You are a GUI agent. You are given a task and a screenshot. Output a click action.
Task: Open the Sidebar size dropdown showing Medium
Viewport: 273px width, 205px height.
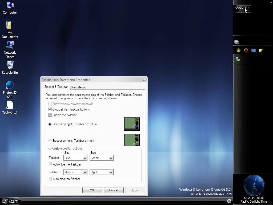[x=75, y=172]
